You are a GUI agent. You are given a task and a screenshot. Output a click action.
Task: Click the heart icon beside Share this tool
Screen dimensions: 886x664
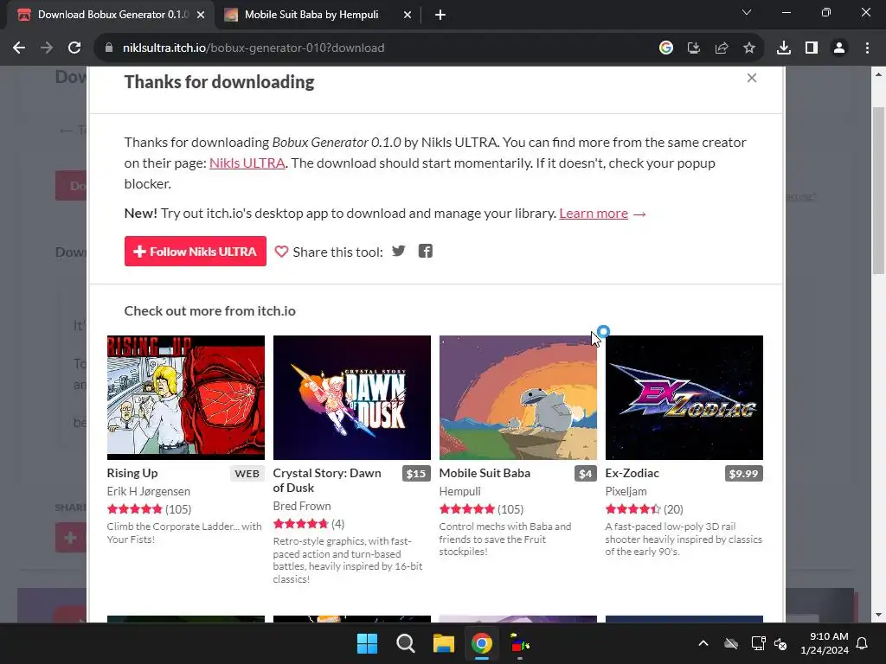coord(281,252)
